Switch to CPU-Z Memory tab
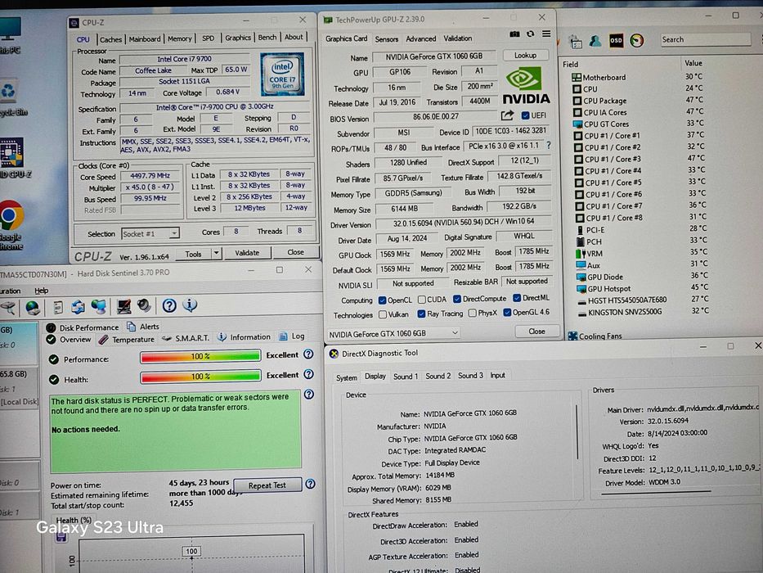The image size is (763, 573). tap(180, 38)
